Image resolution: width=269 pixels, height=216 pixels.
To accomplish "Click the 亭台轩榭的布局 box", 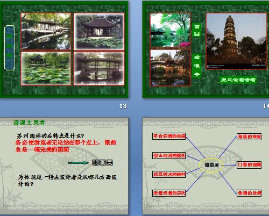I will point(169,136).
